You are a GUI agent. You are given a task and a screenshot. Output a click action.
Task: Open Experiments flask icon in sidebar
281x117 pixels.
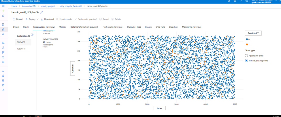point(3,48)
